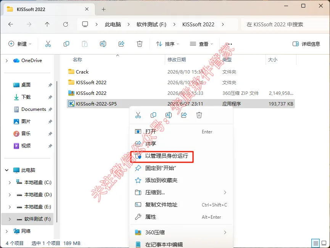Collapse the 此电脑 tree node
Image resolution: width=330 pixels, height=248 pixels.
click(x=7, y=170)
